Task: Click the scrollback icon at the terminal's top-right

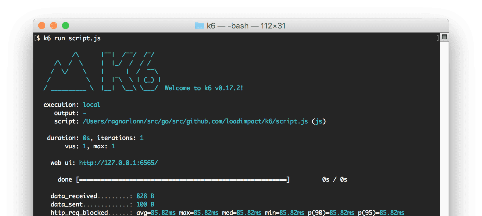Action: pos(444,37)
